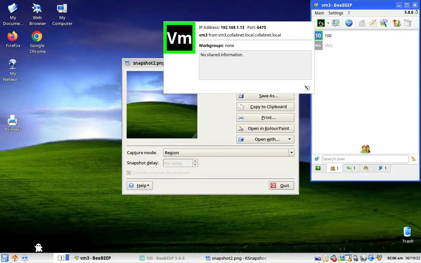Open the Capture mode Region combo box

pyautogui.click(x=229, y=153)
